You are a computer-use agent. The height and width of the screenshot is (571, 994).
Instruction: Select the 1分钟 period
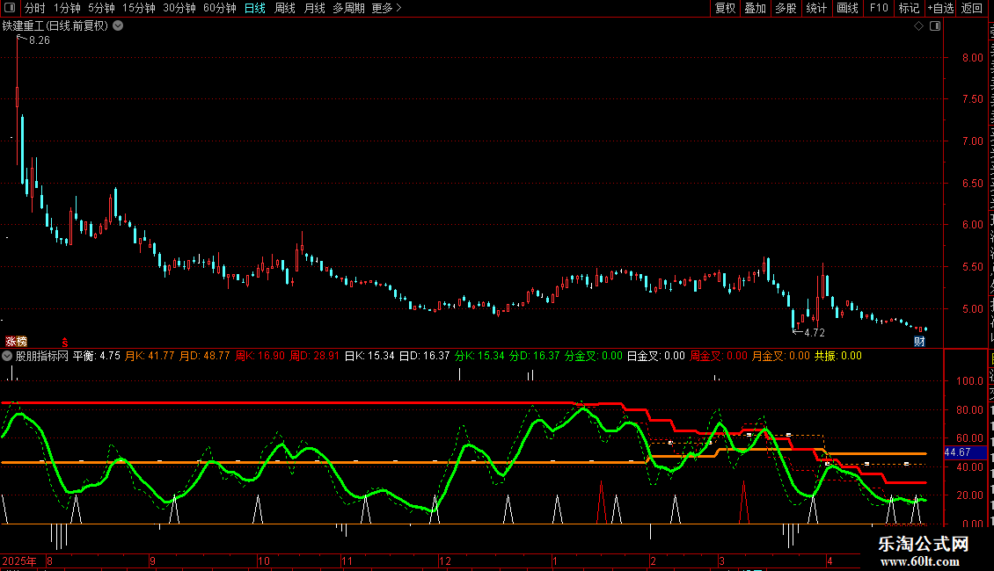(x=67, y=8)
